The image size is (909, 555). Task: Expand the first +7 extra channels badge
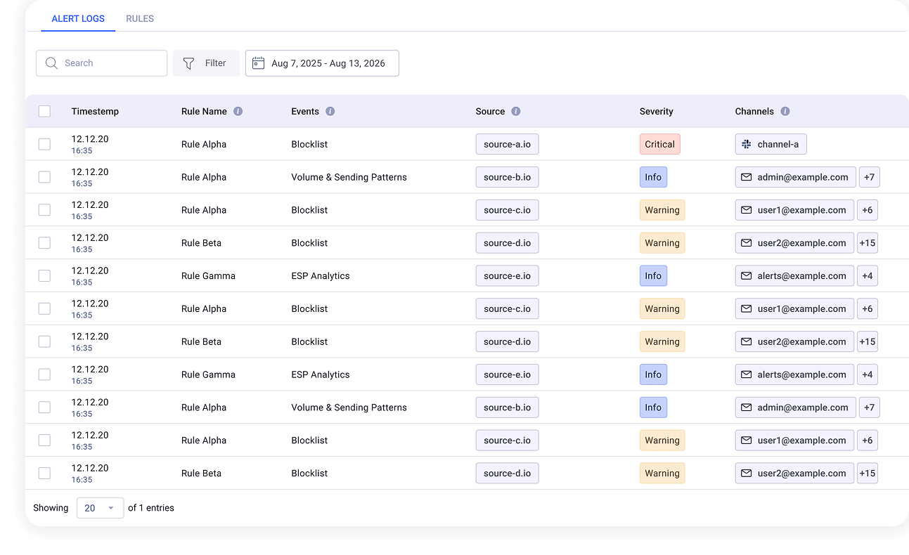pyautogui.click(x=870, y=177)
